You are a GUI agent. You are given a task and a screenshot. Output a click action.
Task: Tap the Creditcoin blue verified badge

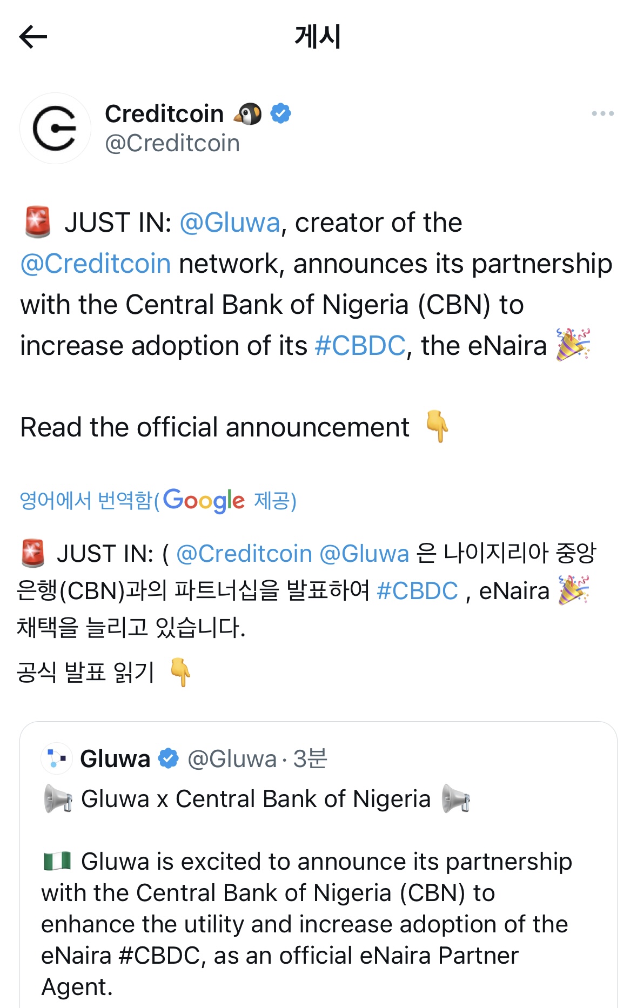click(x=280, y=113)
